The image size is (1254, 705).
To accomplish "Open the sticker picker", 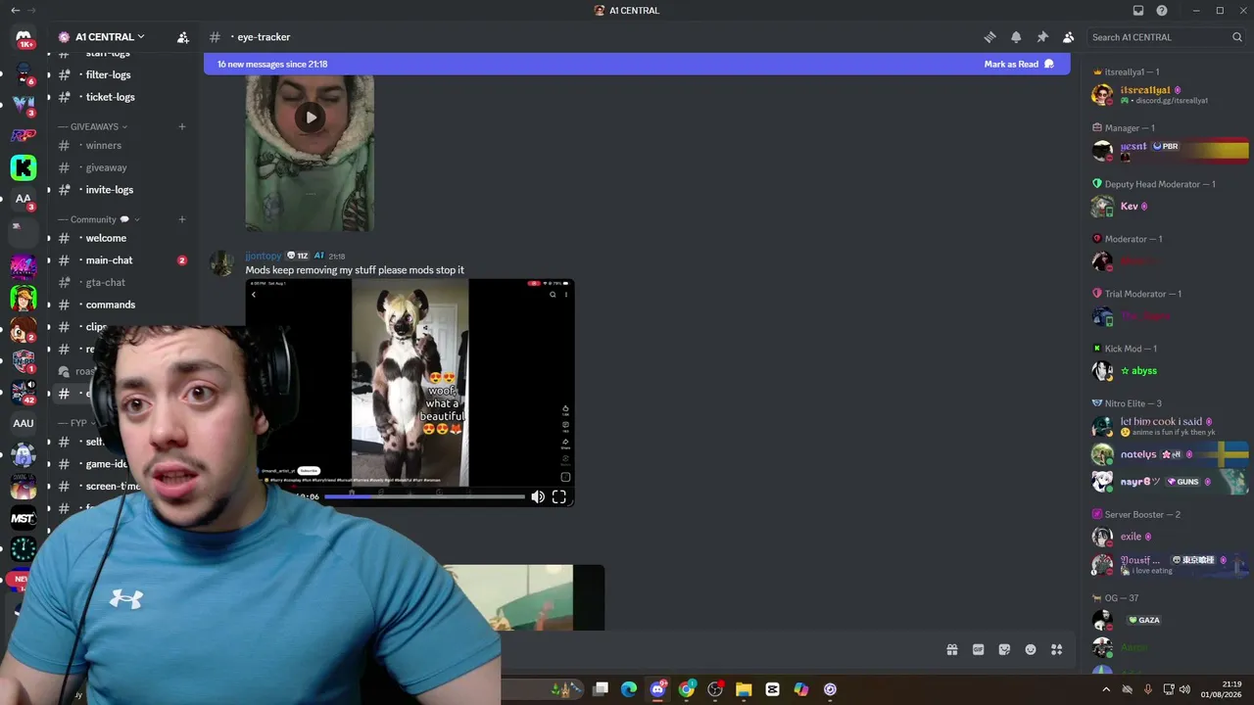I will point(1004,649).
